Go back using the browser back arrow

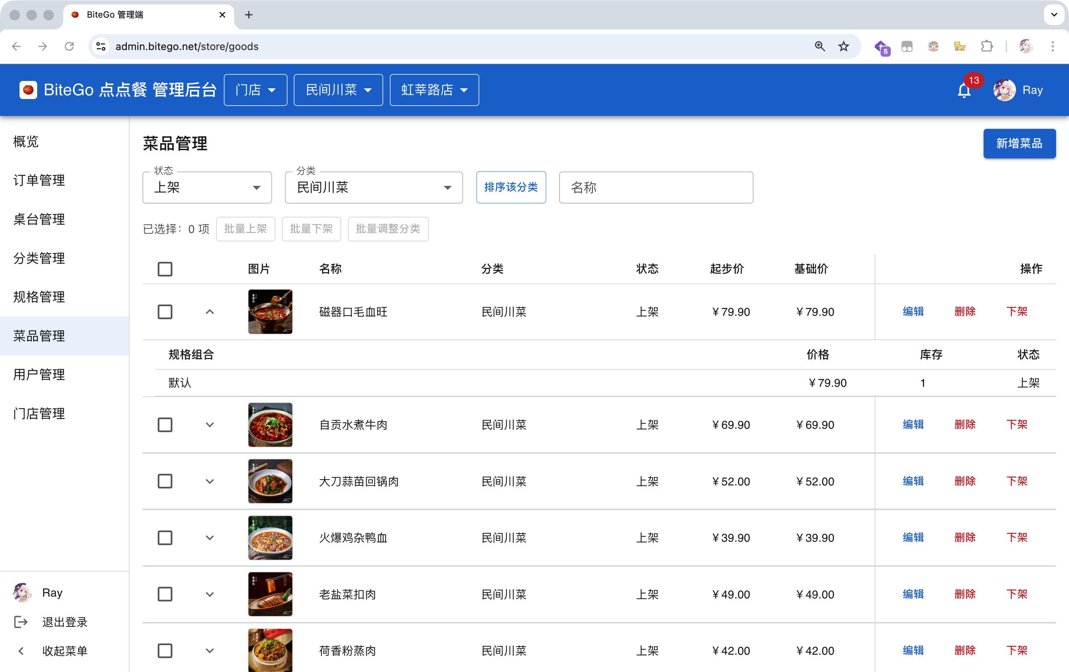17,46
